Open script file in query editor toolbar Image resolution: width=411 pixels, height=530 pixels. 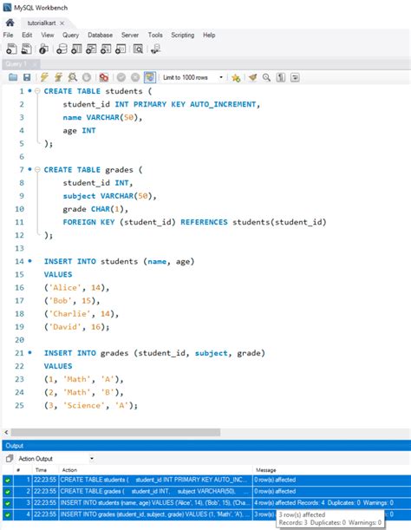tap(13, 77)
